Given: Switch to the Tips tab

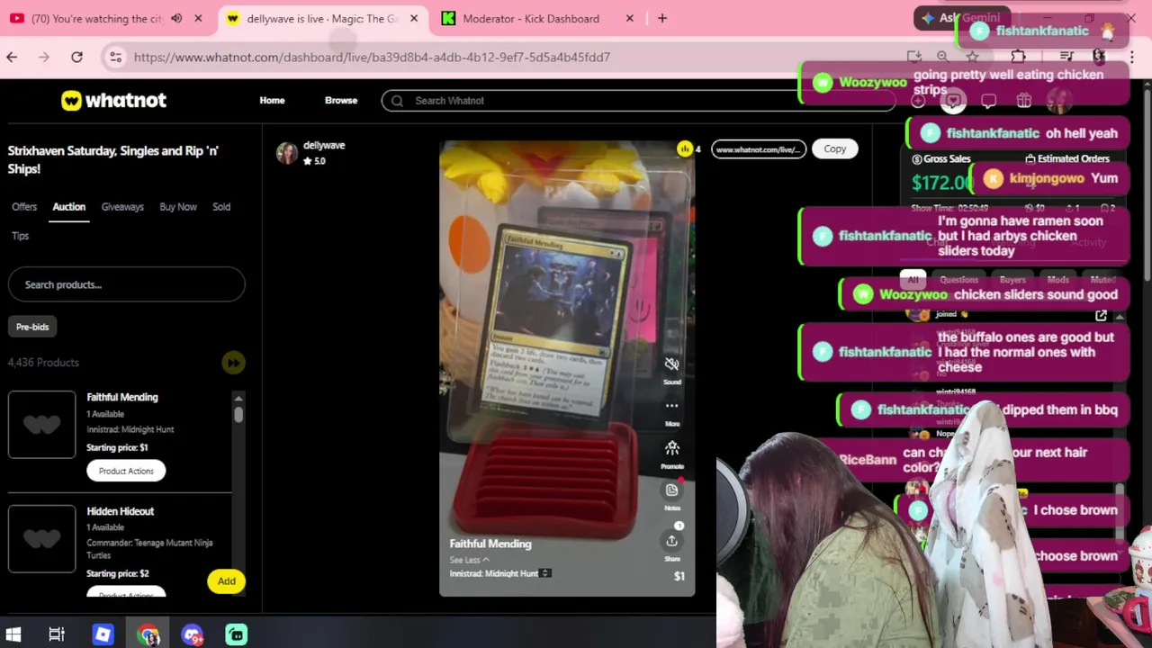Looking at the screenshot, I should (x=20, y=236).
